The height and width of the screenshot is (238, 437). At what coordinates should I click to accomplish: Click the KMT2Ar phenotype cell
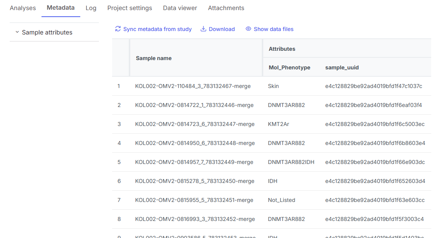pos(278,124)
